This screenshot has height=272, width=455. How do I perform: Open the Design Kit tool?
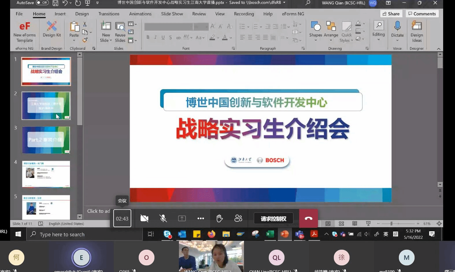tap(52, 29)
